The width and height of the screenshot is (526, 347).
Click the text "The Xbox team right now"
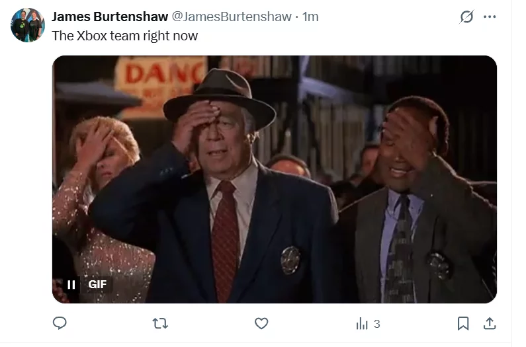point(125,36)
